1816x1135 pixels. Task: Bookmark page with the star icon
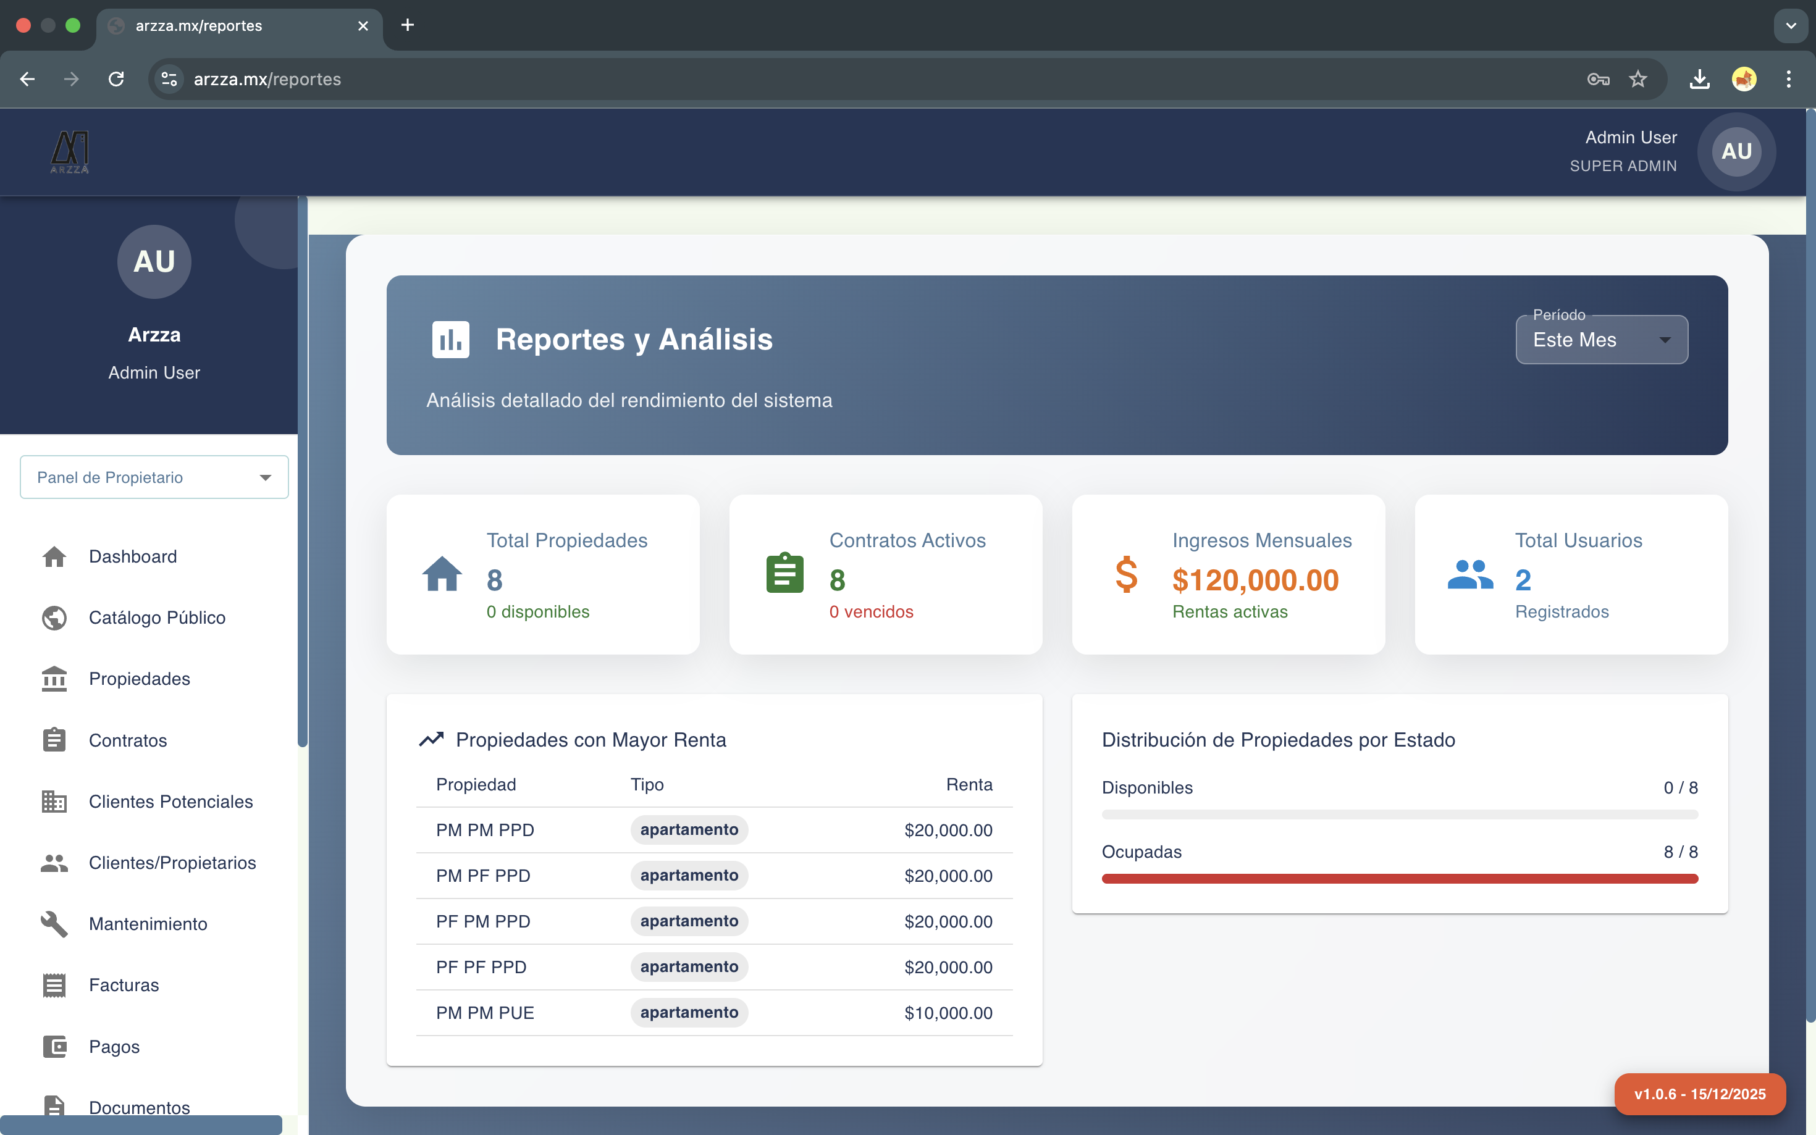point(1637,79)
